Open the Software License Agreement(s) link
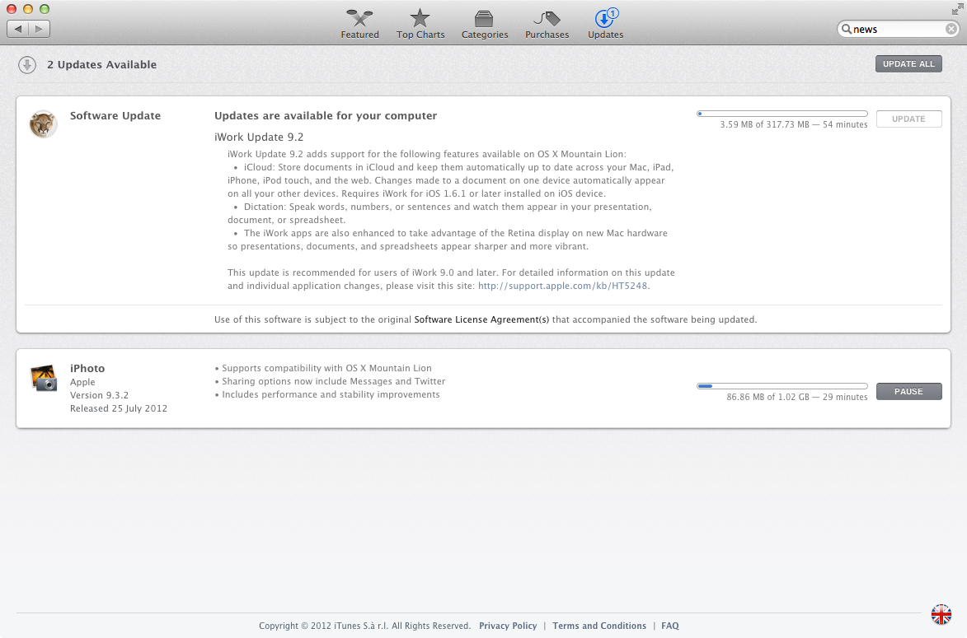 point(481,319)
